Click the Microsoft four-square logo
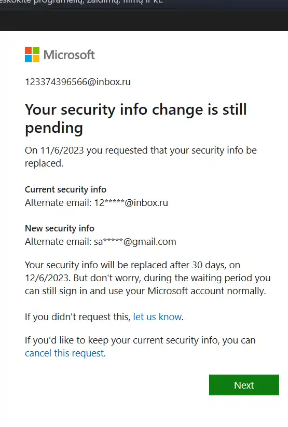 tap(32, 54)
